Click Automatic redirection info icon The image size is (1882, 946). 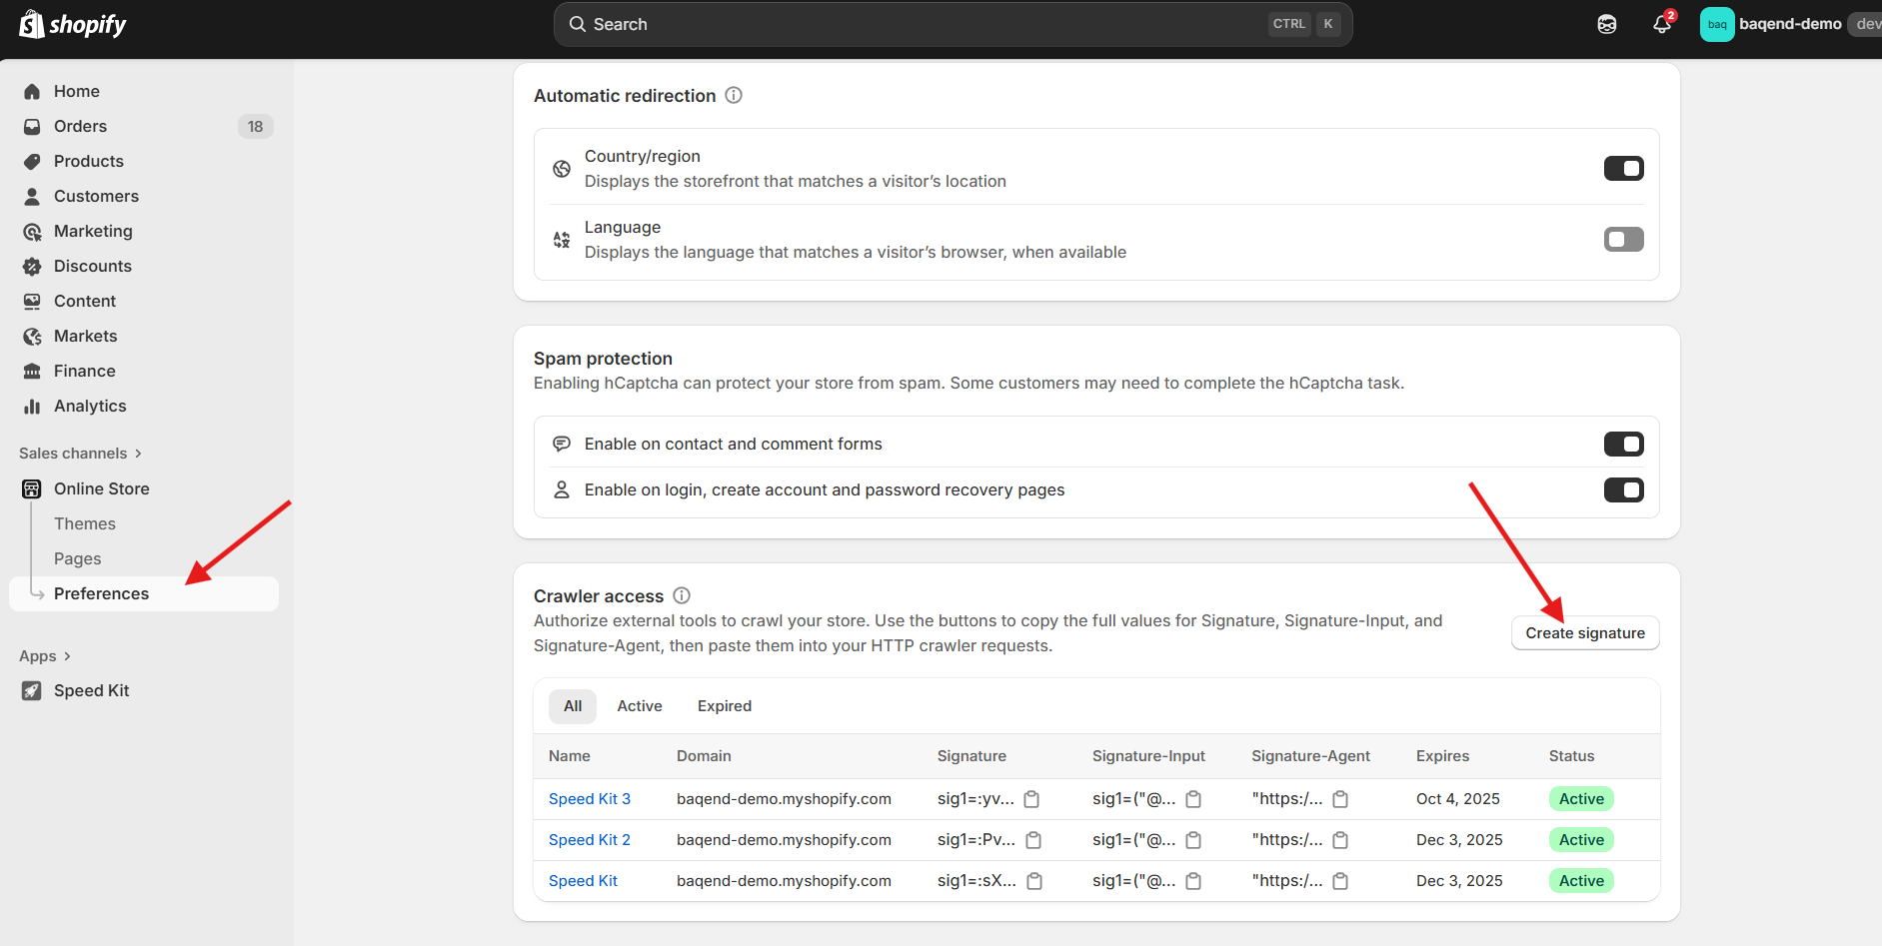pos(734,96)
